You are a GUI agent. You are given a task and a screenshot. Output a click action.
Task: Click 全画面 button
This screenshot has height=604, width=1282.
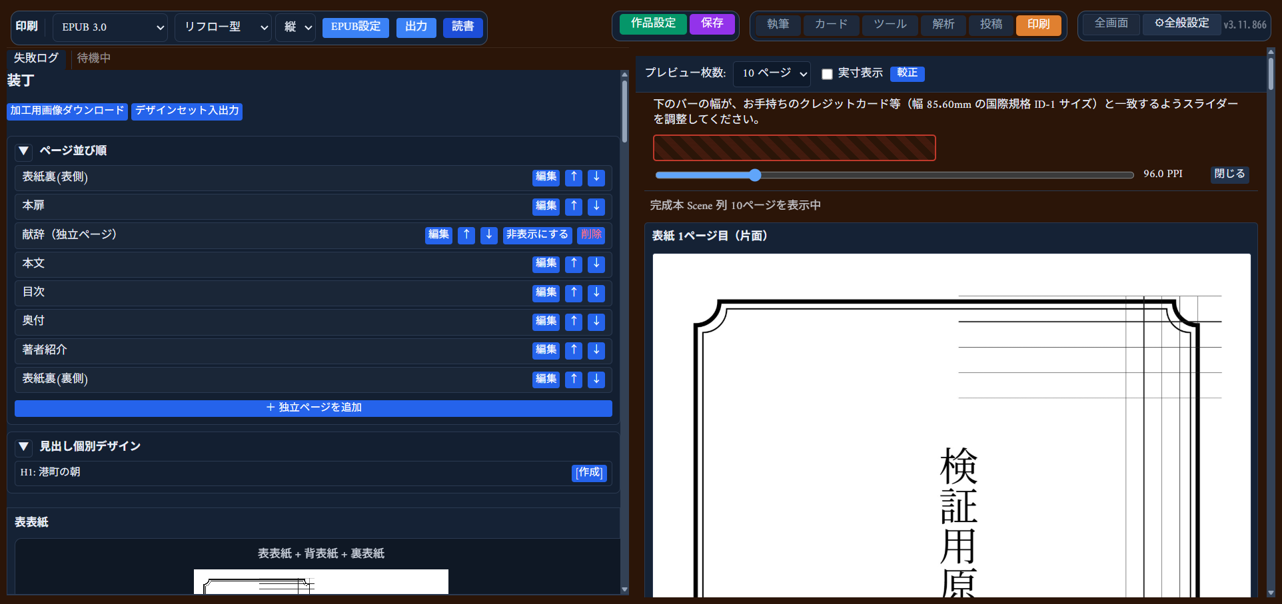tap(1111, 24)
